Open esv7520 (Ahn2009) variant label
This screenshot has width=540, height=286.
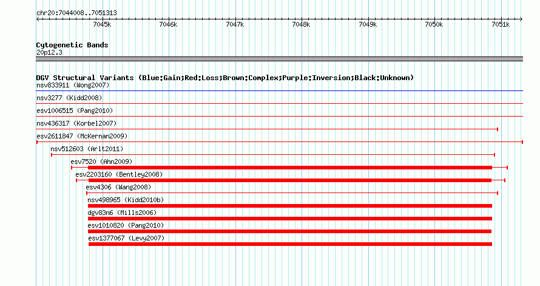(101, 162)
